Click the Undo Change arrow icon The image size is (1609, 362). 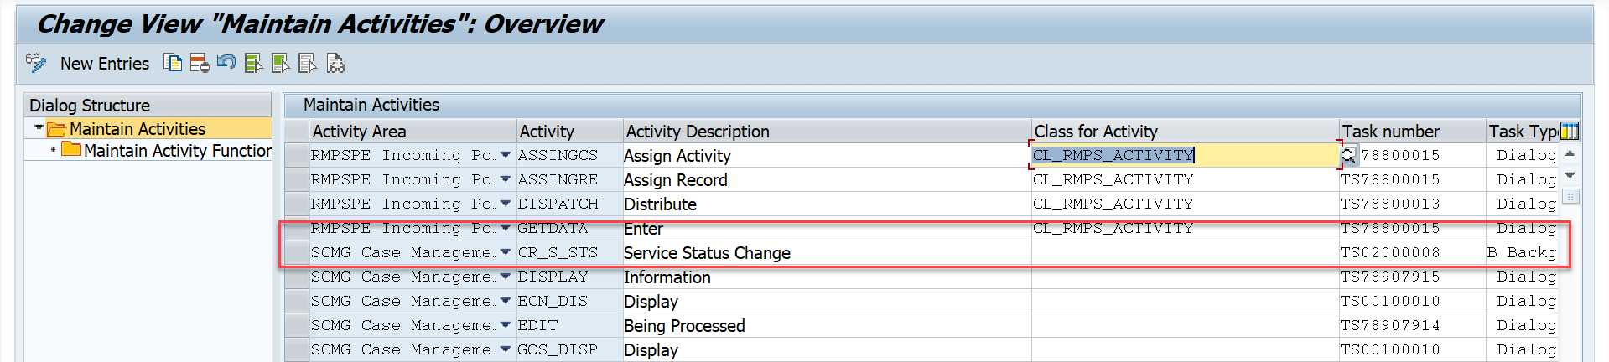coord(226,63)
